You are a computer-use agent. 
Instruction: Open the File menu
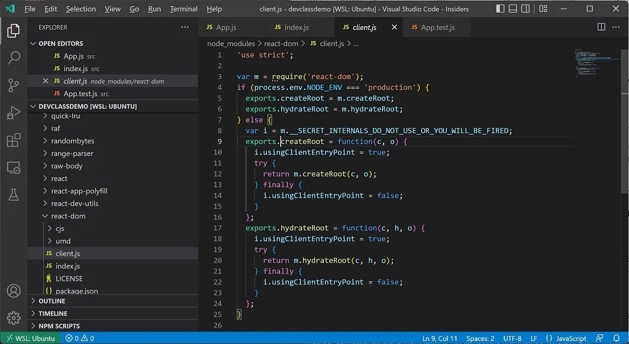point(30,9)
